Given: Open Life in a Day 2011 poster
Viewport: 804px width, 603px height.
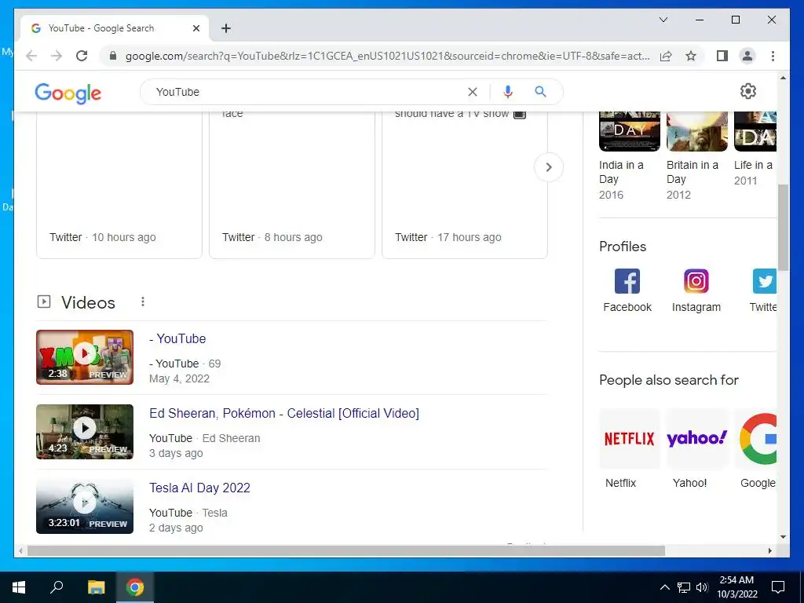Looking at the screenshot, I should tap(755, 131).
